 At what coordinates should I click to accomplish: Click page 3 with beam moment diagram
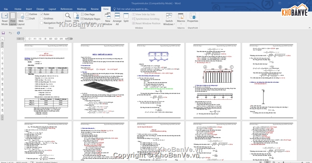[157, 81]
